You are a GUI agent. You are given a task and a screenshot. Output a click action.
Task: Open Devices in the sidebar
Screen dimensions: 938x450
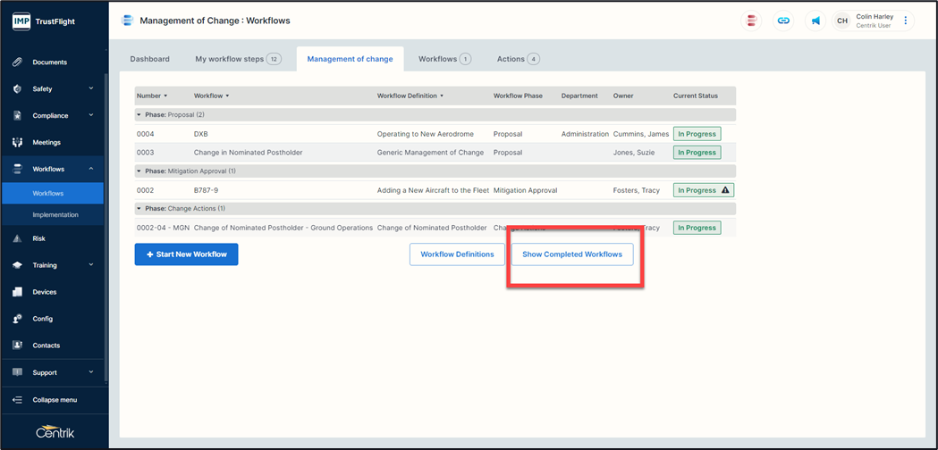pyautogui.click(x=44, y=292)
